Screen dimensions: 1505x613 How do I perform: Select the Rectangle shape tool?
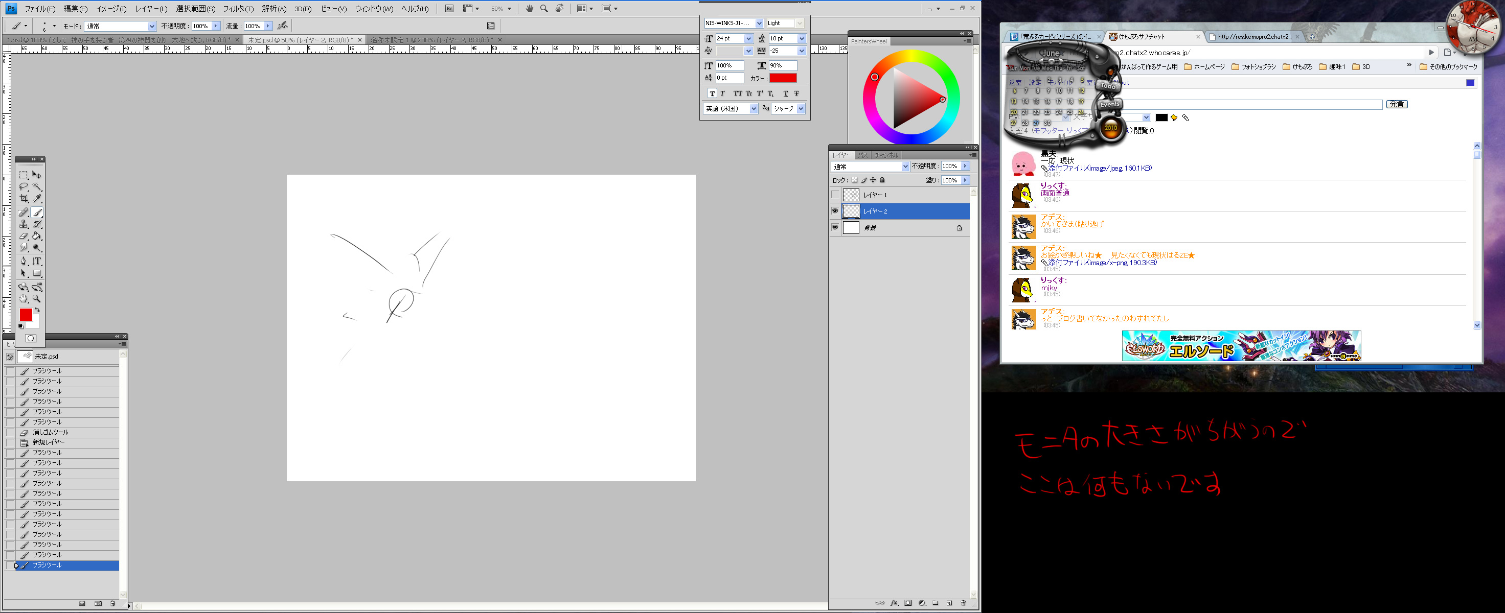click(37, 273)
